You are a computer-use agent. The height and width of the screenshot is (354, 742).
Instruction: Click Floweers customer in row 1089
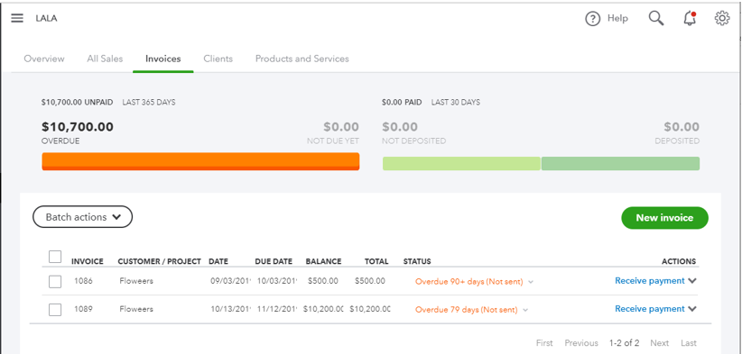pos(136,309)
